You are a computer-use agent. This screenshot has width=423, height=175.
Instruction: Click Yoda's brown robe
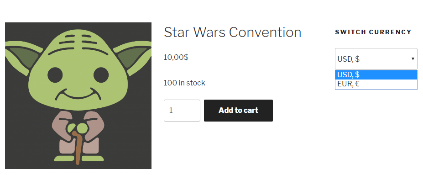[x=78, y=132]
